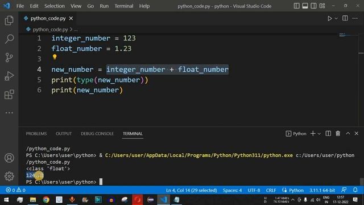Click errors and warnings count in status bar

click(15, 190)
